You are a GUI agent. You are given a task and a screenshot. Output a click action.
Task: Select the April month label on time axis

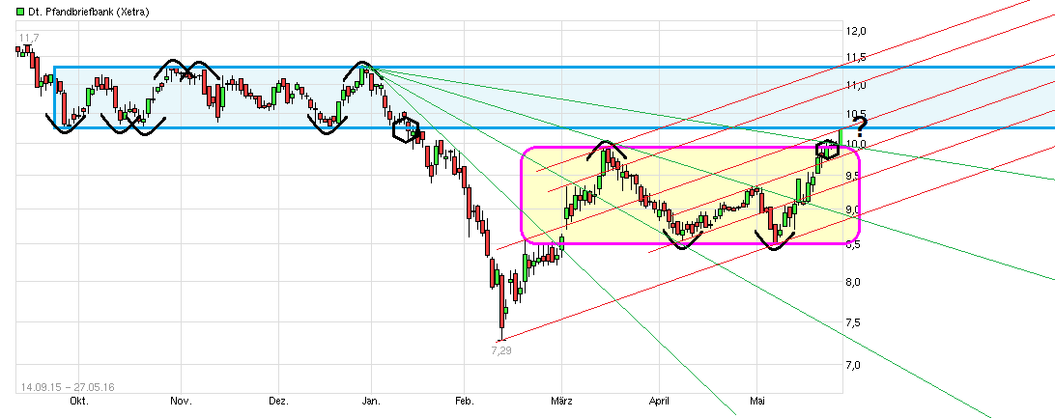(x=659, y=401)
